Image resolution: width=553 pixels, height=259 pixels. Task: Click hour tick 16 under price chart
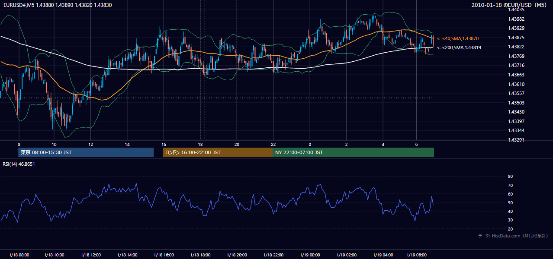(x=164, y=144)
